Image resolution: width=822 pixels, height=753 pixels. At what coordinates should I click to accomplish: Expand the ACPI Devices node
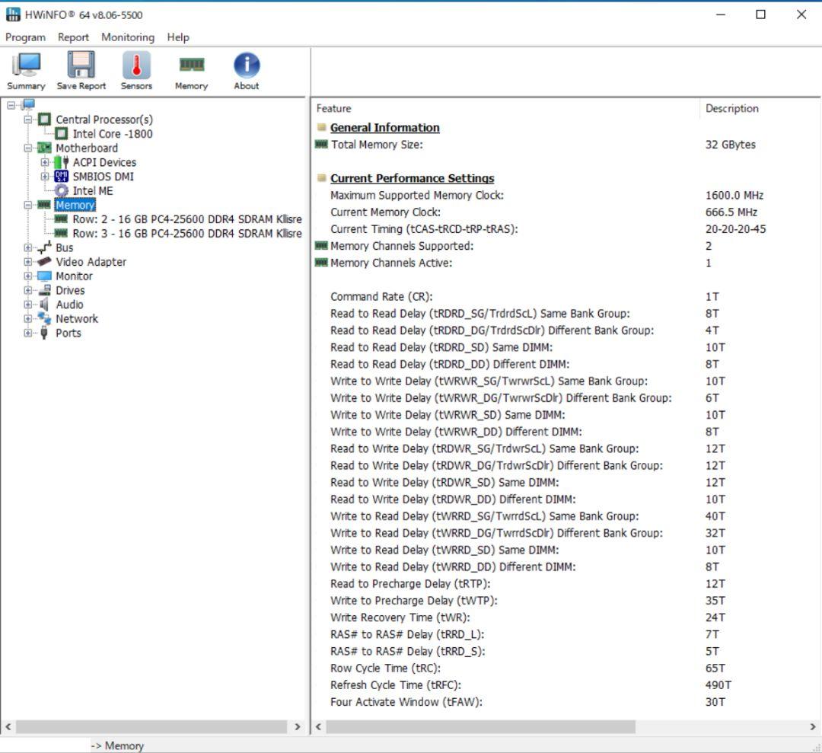click(x=45, y=162)
